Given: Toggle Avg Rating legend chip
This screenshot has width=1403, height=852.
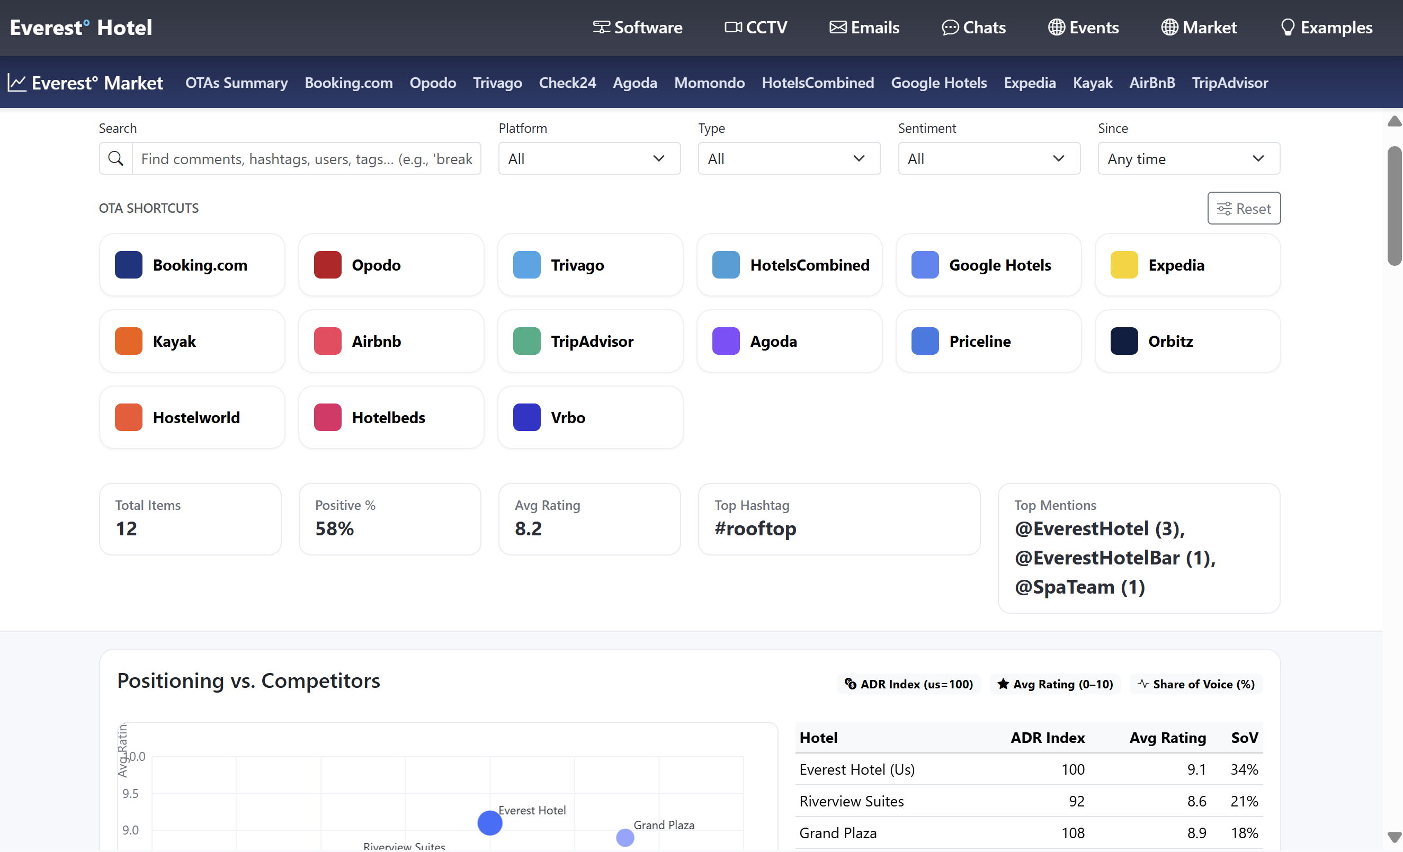Looking at the screenshot, I should coord(1055,684).
